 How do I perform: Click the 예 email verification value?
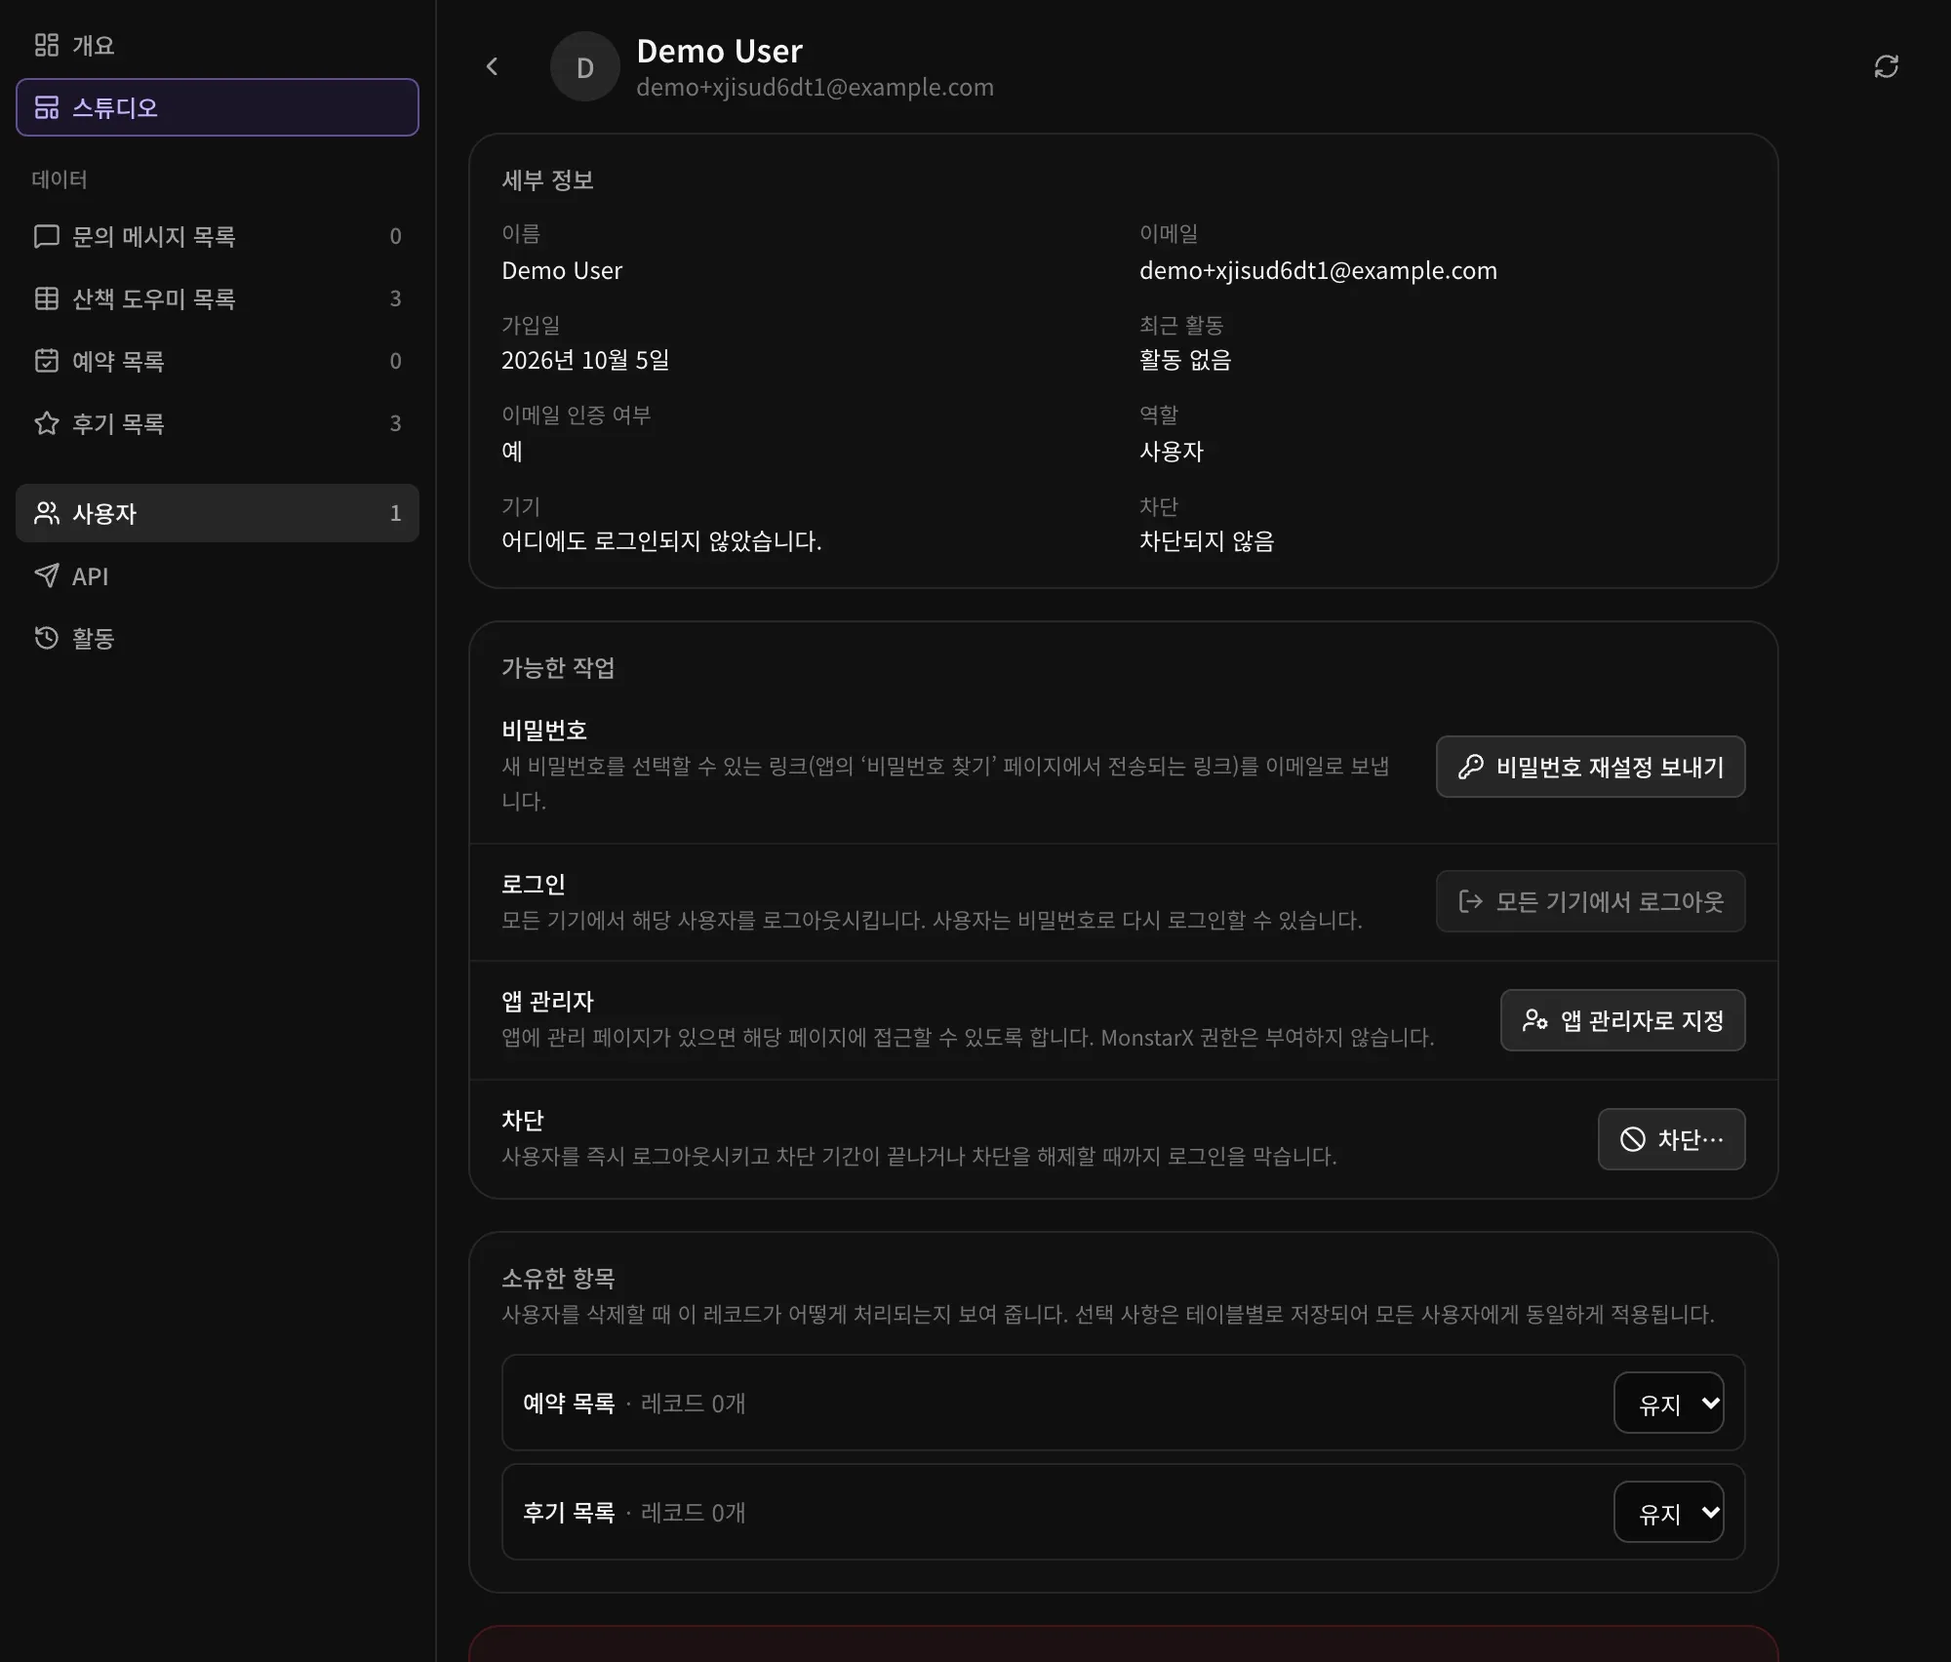click(x=512, y=452)
